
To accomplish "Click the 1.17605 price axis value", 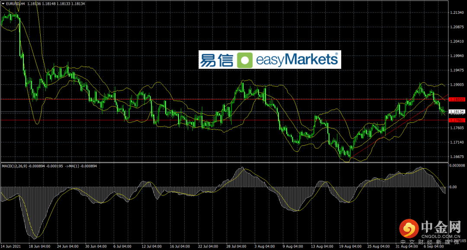I will 457,128.
